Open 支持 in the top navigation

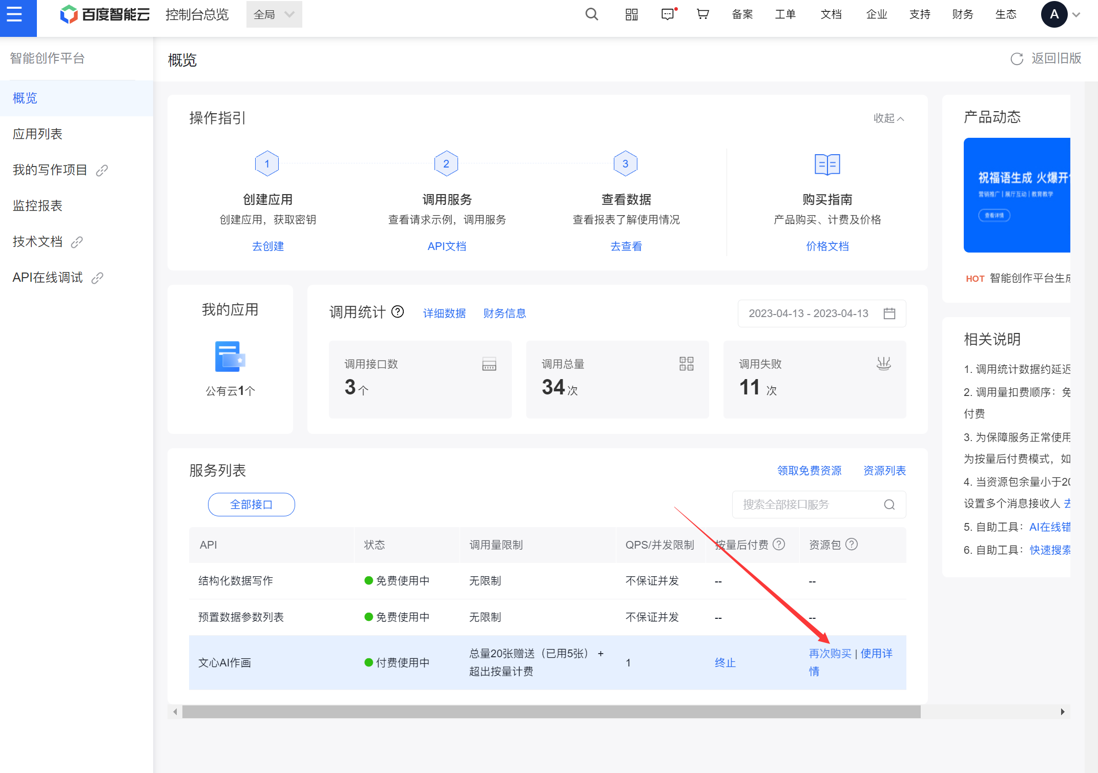point(920,14)
